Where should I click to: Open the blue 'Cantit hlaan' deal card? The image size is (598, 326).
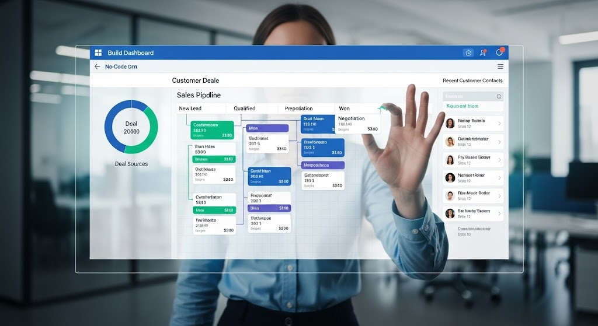tap(269, 176)
